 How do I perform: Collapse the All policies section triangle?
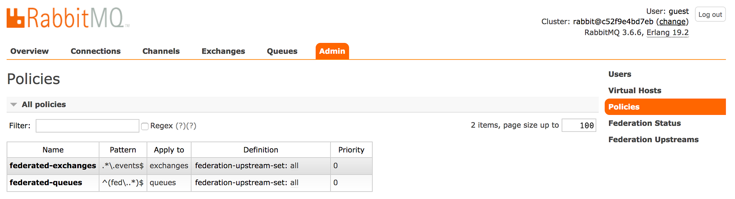pos(14,105)
